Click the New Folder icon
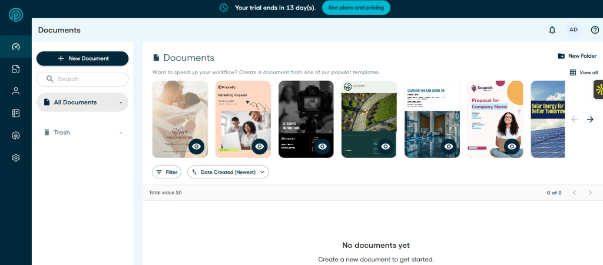This screenshot has width=603, height=265. (561, 56)
